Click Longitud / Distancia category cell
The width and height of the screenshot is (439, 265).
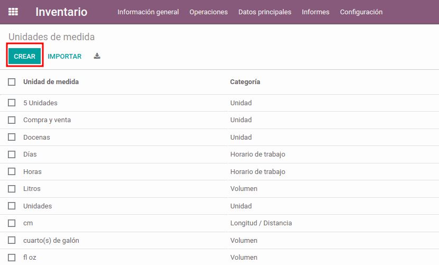(261, 223)
